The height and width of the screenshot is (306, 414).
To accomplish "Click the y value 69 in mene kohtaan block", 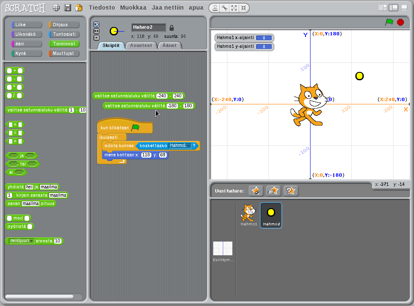I will click(x=163, y=155).
